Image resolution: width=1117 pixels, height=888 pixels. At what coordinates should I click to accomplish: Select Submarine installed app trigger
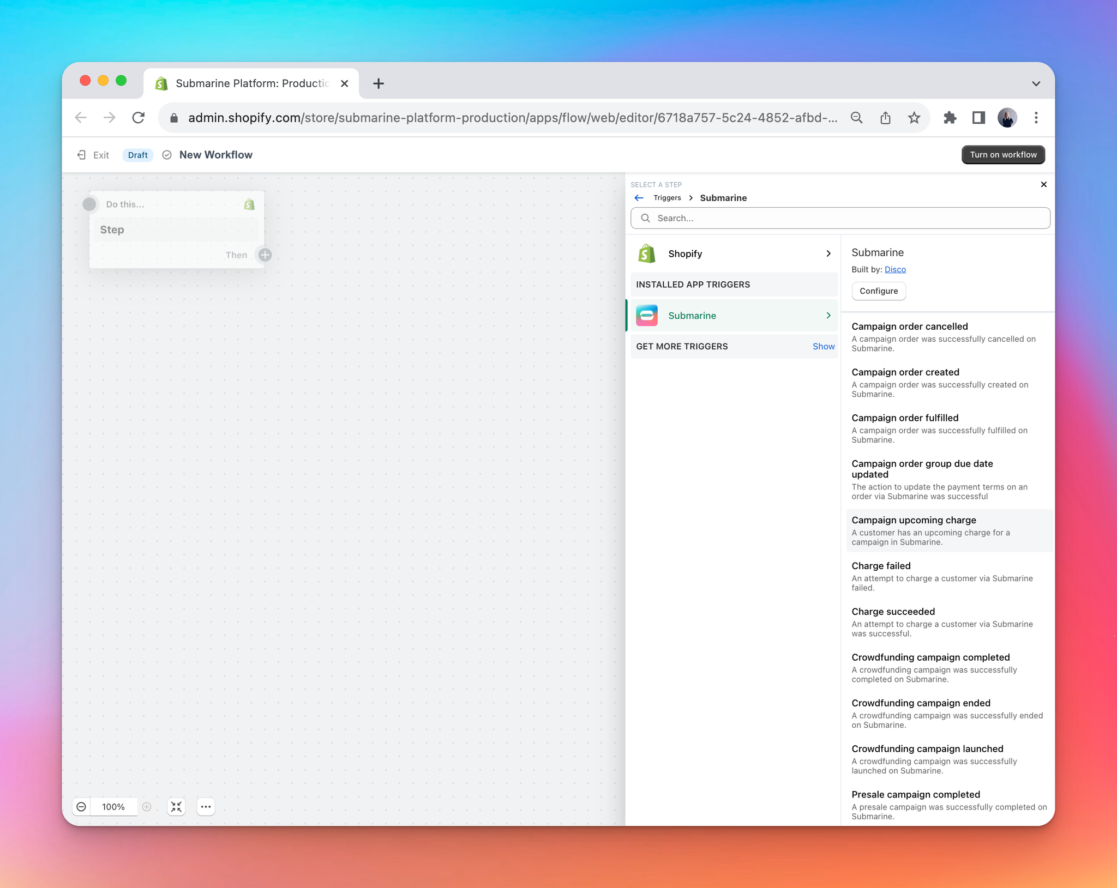pyautogui.click(x=734, y=316)
